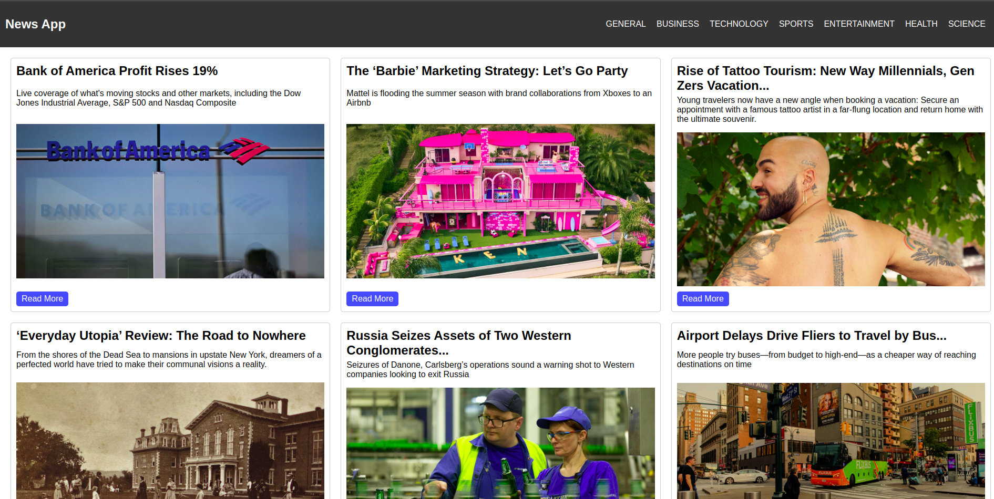Viewport: 994px width, 499px height.
Task: Click the buses cheaper way description
Action: [826, 359]
